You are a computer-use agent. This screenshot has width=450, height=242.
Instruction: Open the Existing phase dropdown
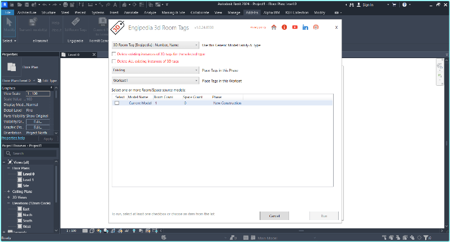[x=155, y=71]
